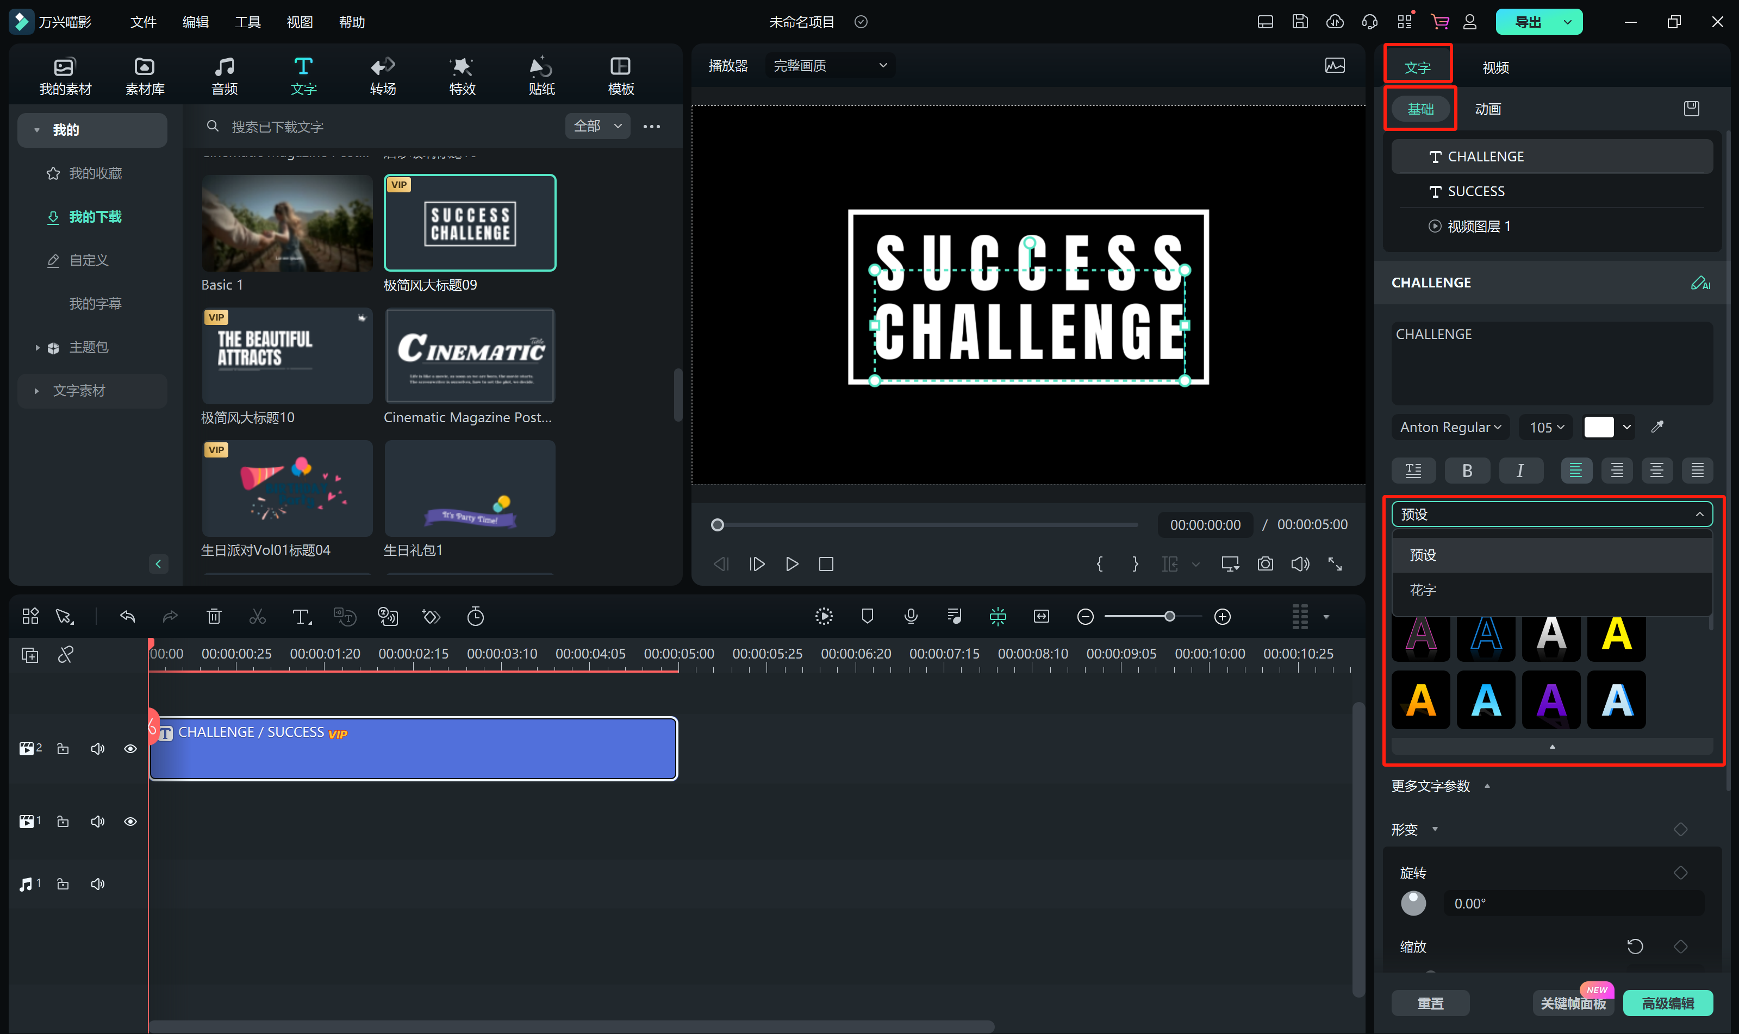1739x1034 pixels.
Task: Click the split scissors icon
Action: click(257, 617)
